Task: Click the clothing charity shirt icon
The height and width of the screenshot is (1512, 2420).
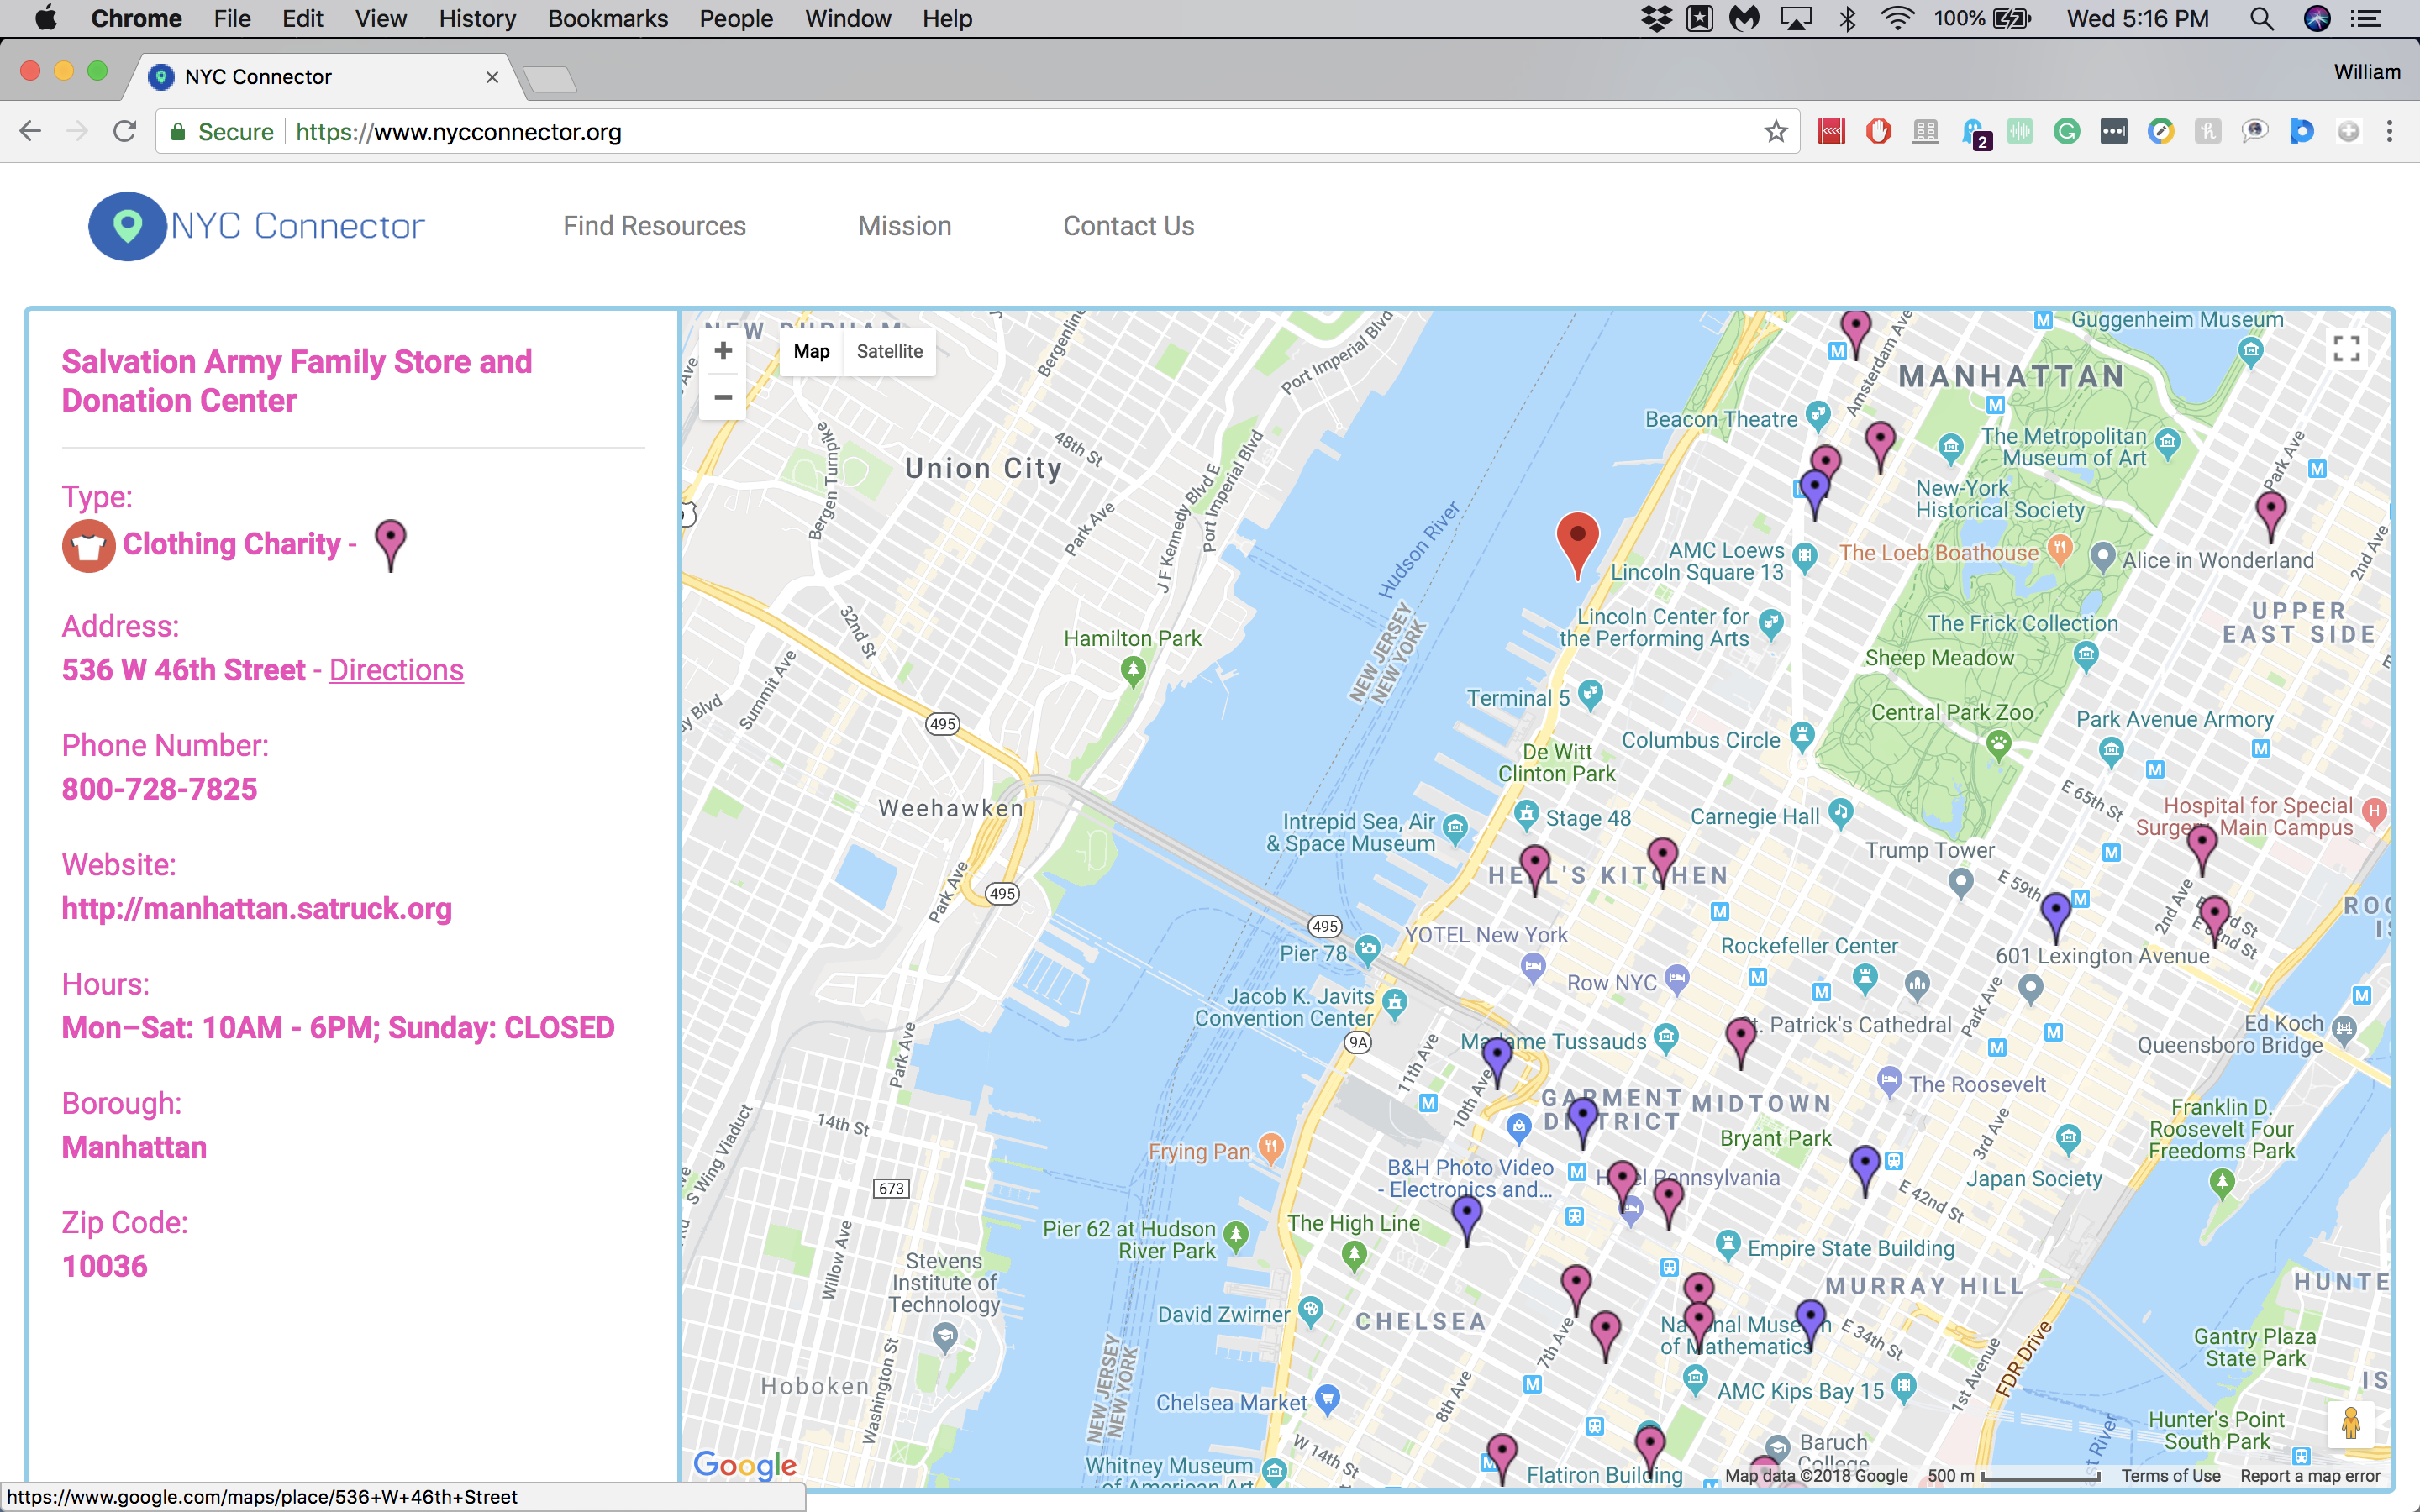Action: pyautogui.click(x=88, y=545)
